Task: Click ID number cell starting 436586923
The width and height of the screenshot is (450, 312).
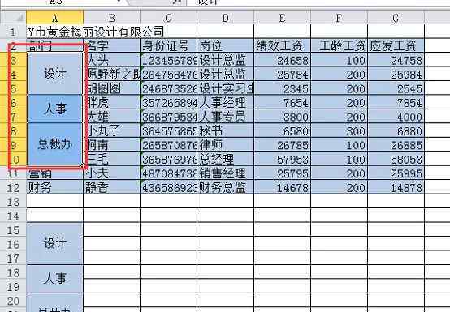Action: pos(168,187)
